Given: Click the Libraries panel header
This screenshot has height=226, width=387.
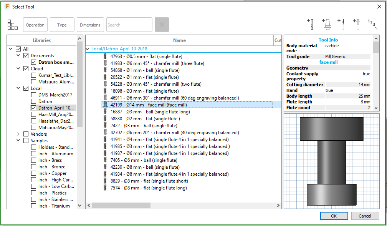Looking at the screenshot, I should pos(42,40).
